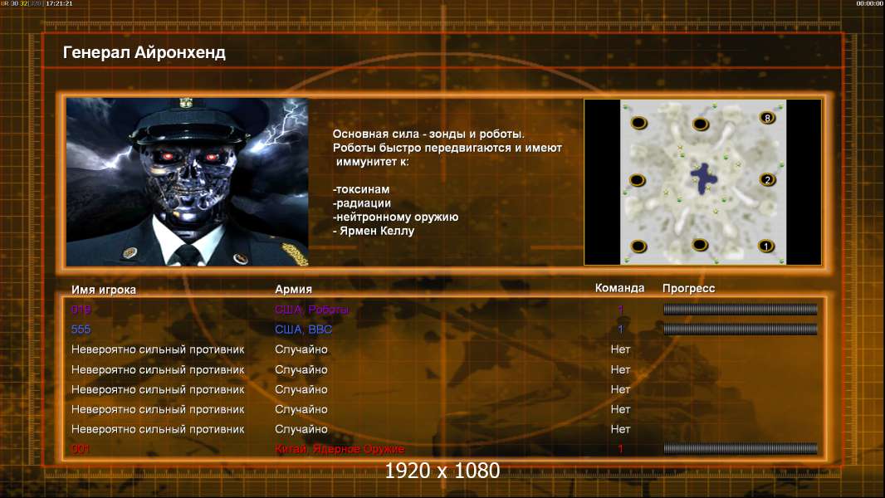Click the loading progress bar for player 555
The width and height of the screenshot is (885, 498).
coord(740,329)
